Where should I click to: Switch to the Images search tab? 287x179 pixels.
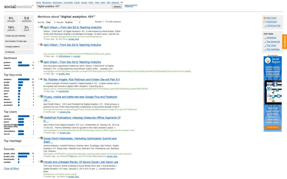click(84, 3)
